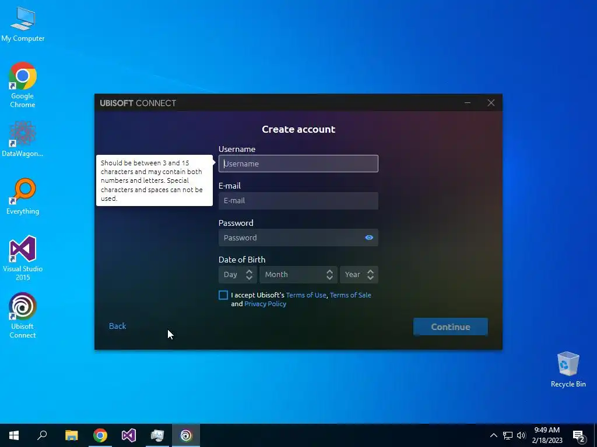Viewport: 597px width, 447px height.
Task: Launch Visual Studio 2015 desktop shortcut
Action: pos(23,258)
